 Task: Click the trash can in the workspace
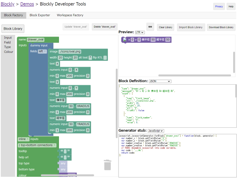pyautogui.click(x=108, y=165)
